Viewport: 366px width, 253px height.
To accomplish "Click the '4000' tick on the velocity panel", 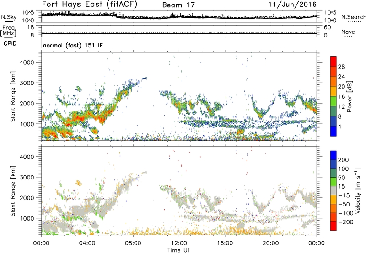I will (x=27, y=157).
